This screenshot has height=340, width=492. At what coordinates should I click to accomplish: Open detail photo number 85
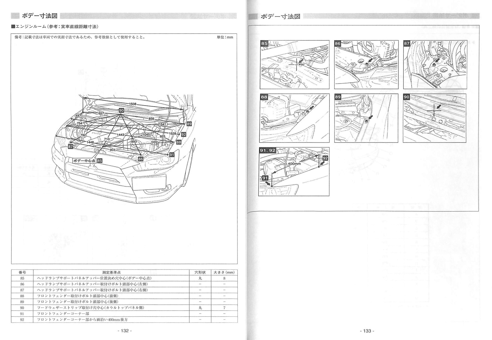pos(294,64)
